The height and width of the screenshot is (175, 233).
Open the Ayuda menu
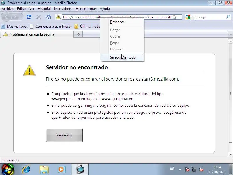pos(105,9)
